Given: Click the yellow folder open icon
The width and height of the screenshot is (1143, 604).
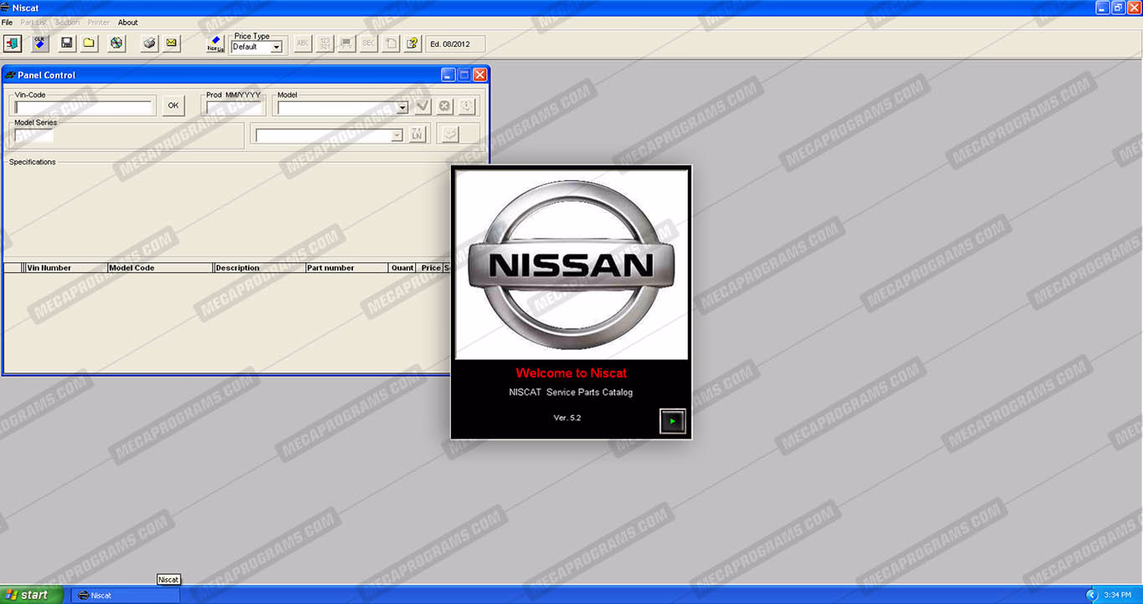Looking at the screenshot, I should point(89,43).
